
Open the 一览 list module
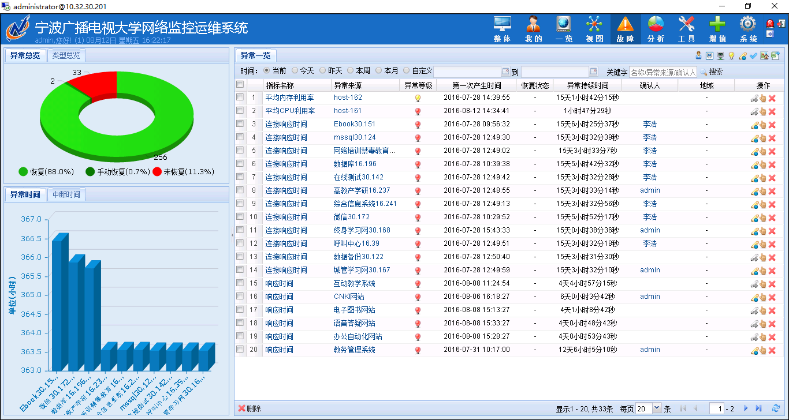[x=564, y=29]
